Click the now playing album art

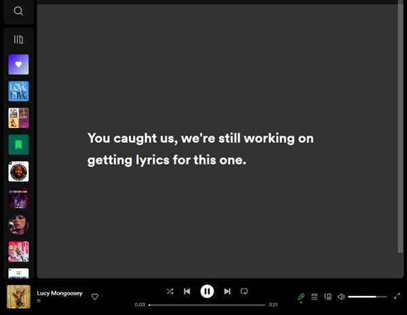(18, 297)
